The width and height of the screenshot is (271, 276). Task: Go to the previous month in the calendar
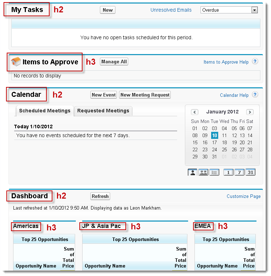point(194,112)
